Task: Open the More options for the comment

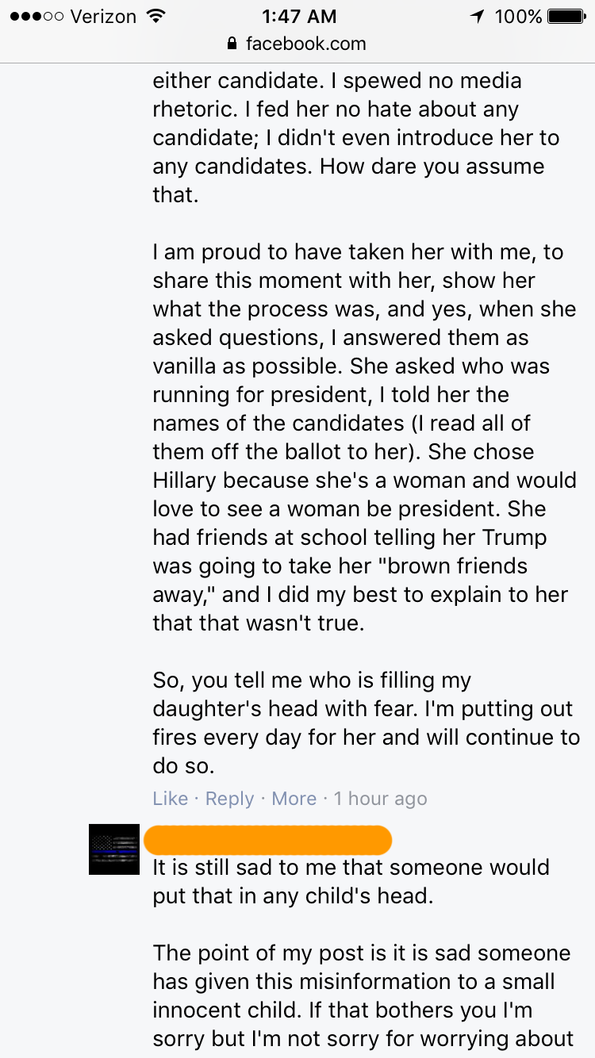Action: click(294, 798)
